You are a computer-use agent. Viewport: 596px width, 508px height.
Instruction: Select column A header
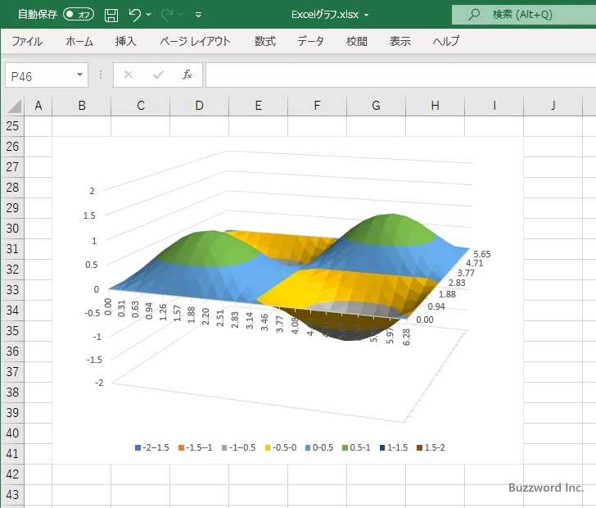click(x=38, y=106)
